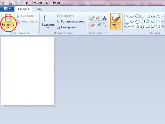Select the Pencil tool
Screen dimensions: 165x124
(92, 18)
